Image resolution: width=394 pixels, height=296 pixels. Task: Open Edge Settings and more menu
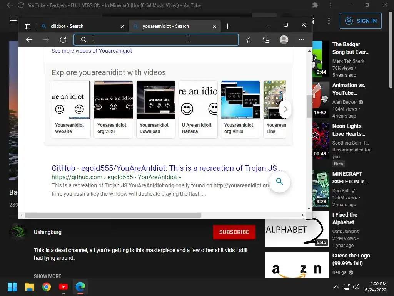[x=302, y=40]
